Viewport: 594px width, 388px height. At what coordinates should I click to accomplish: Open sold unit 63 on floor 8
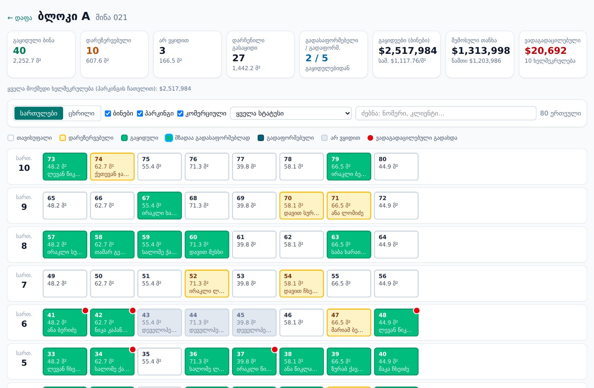349,245
